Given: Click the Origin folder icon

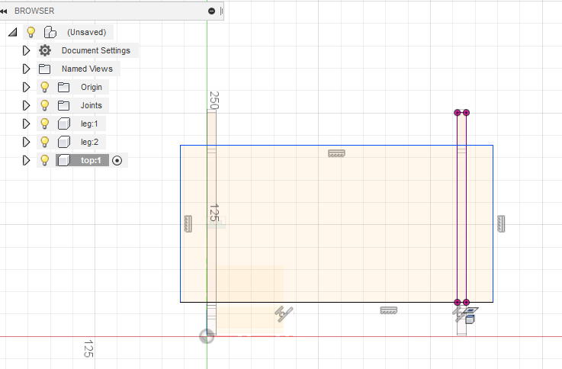Looking at the screenshot, I should 63,87.
